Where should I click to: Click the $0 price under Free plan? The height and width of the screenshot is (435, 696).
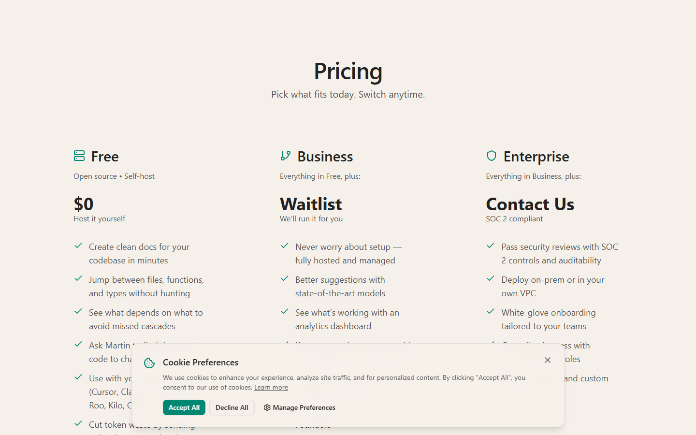[x=84, y=203]
